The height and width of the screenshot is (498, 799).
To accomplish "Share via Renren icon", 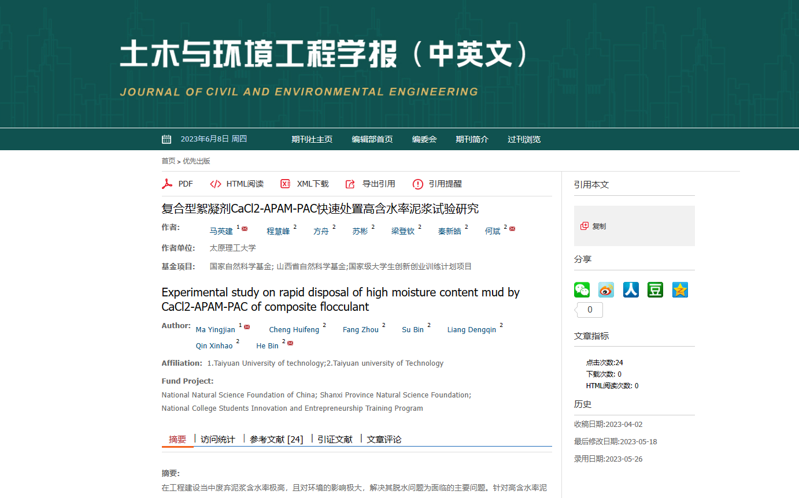I will pos(631,290).
